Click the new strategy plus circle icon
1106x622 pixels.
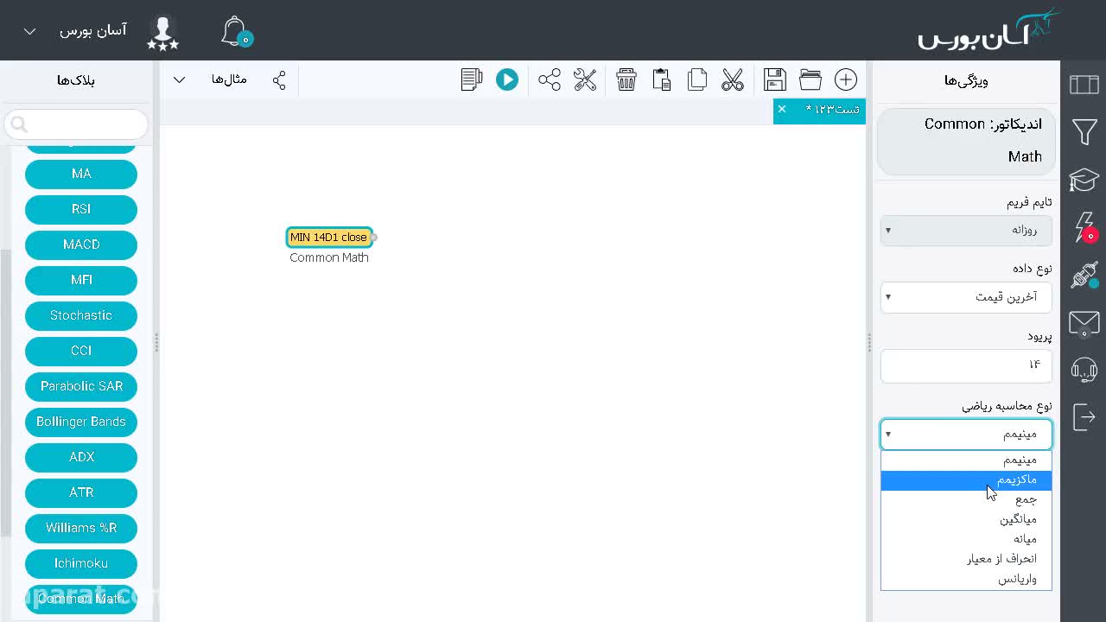pyautogui.click(x=846, y=80)
